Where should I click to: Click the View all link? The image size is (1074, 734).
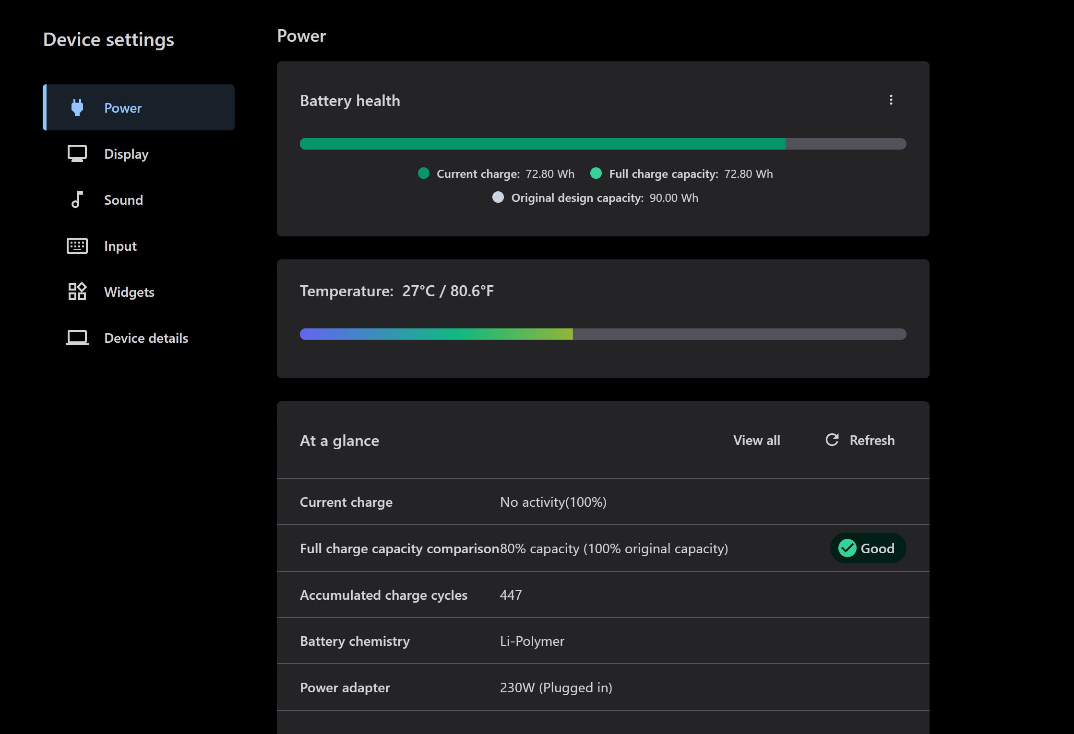tap(756, 440)
